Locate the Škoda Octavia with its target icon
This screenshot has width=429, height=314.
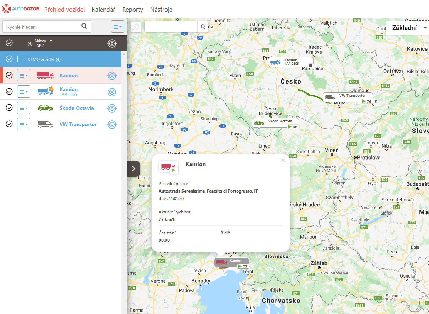pyautogui.click(x=112, y=108)
